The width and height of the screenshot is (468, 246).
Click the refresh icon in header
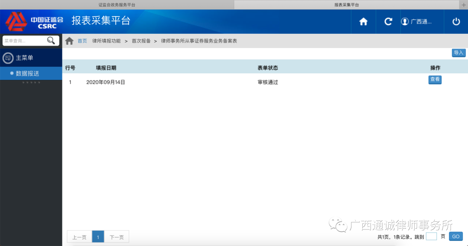(x=388, y=22)
